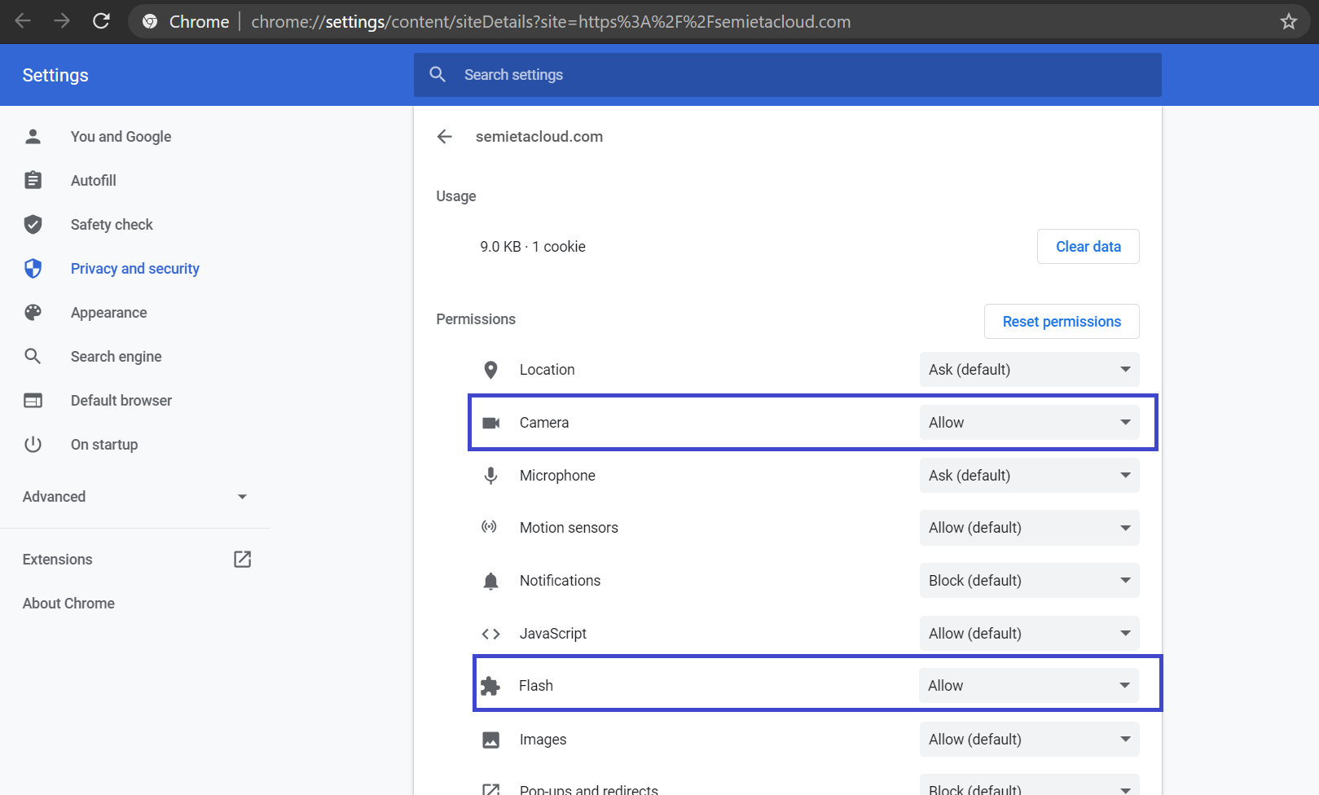Click the browser back arrow

pos(23,21)
